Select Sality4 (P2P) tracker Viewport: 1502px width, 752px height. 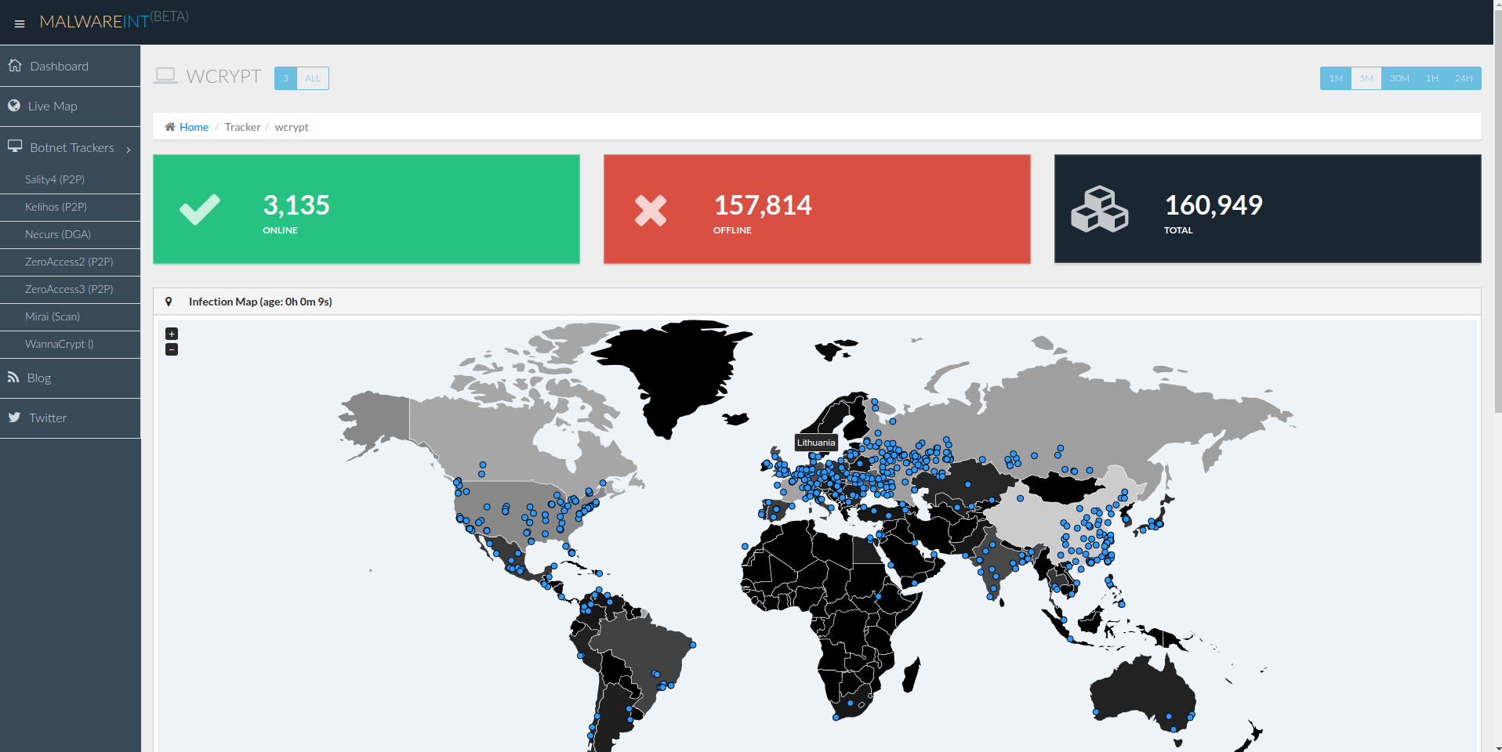pos(55,179)
